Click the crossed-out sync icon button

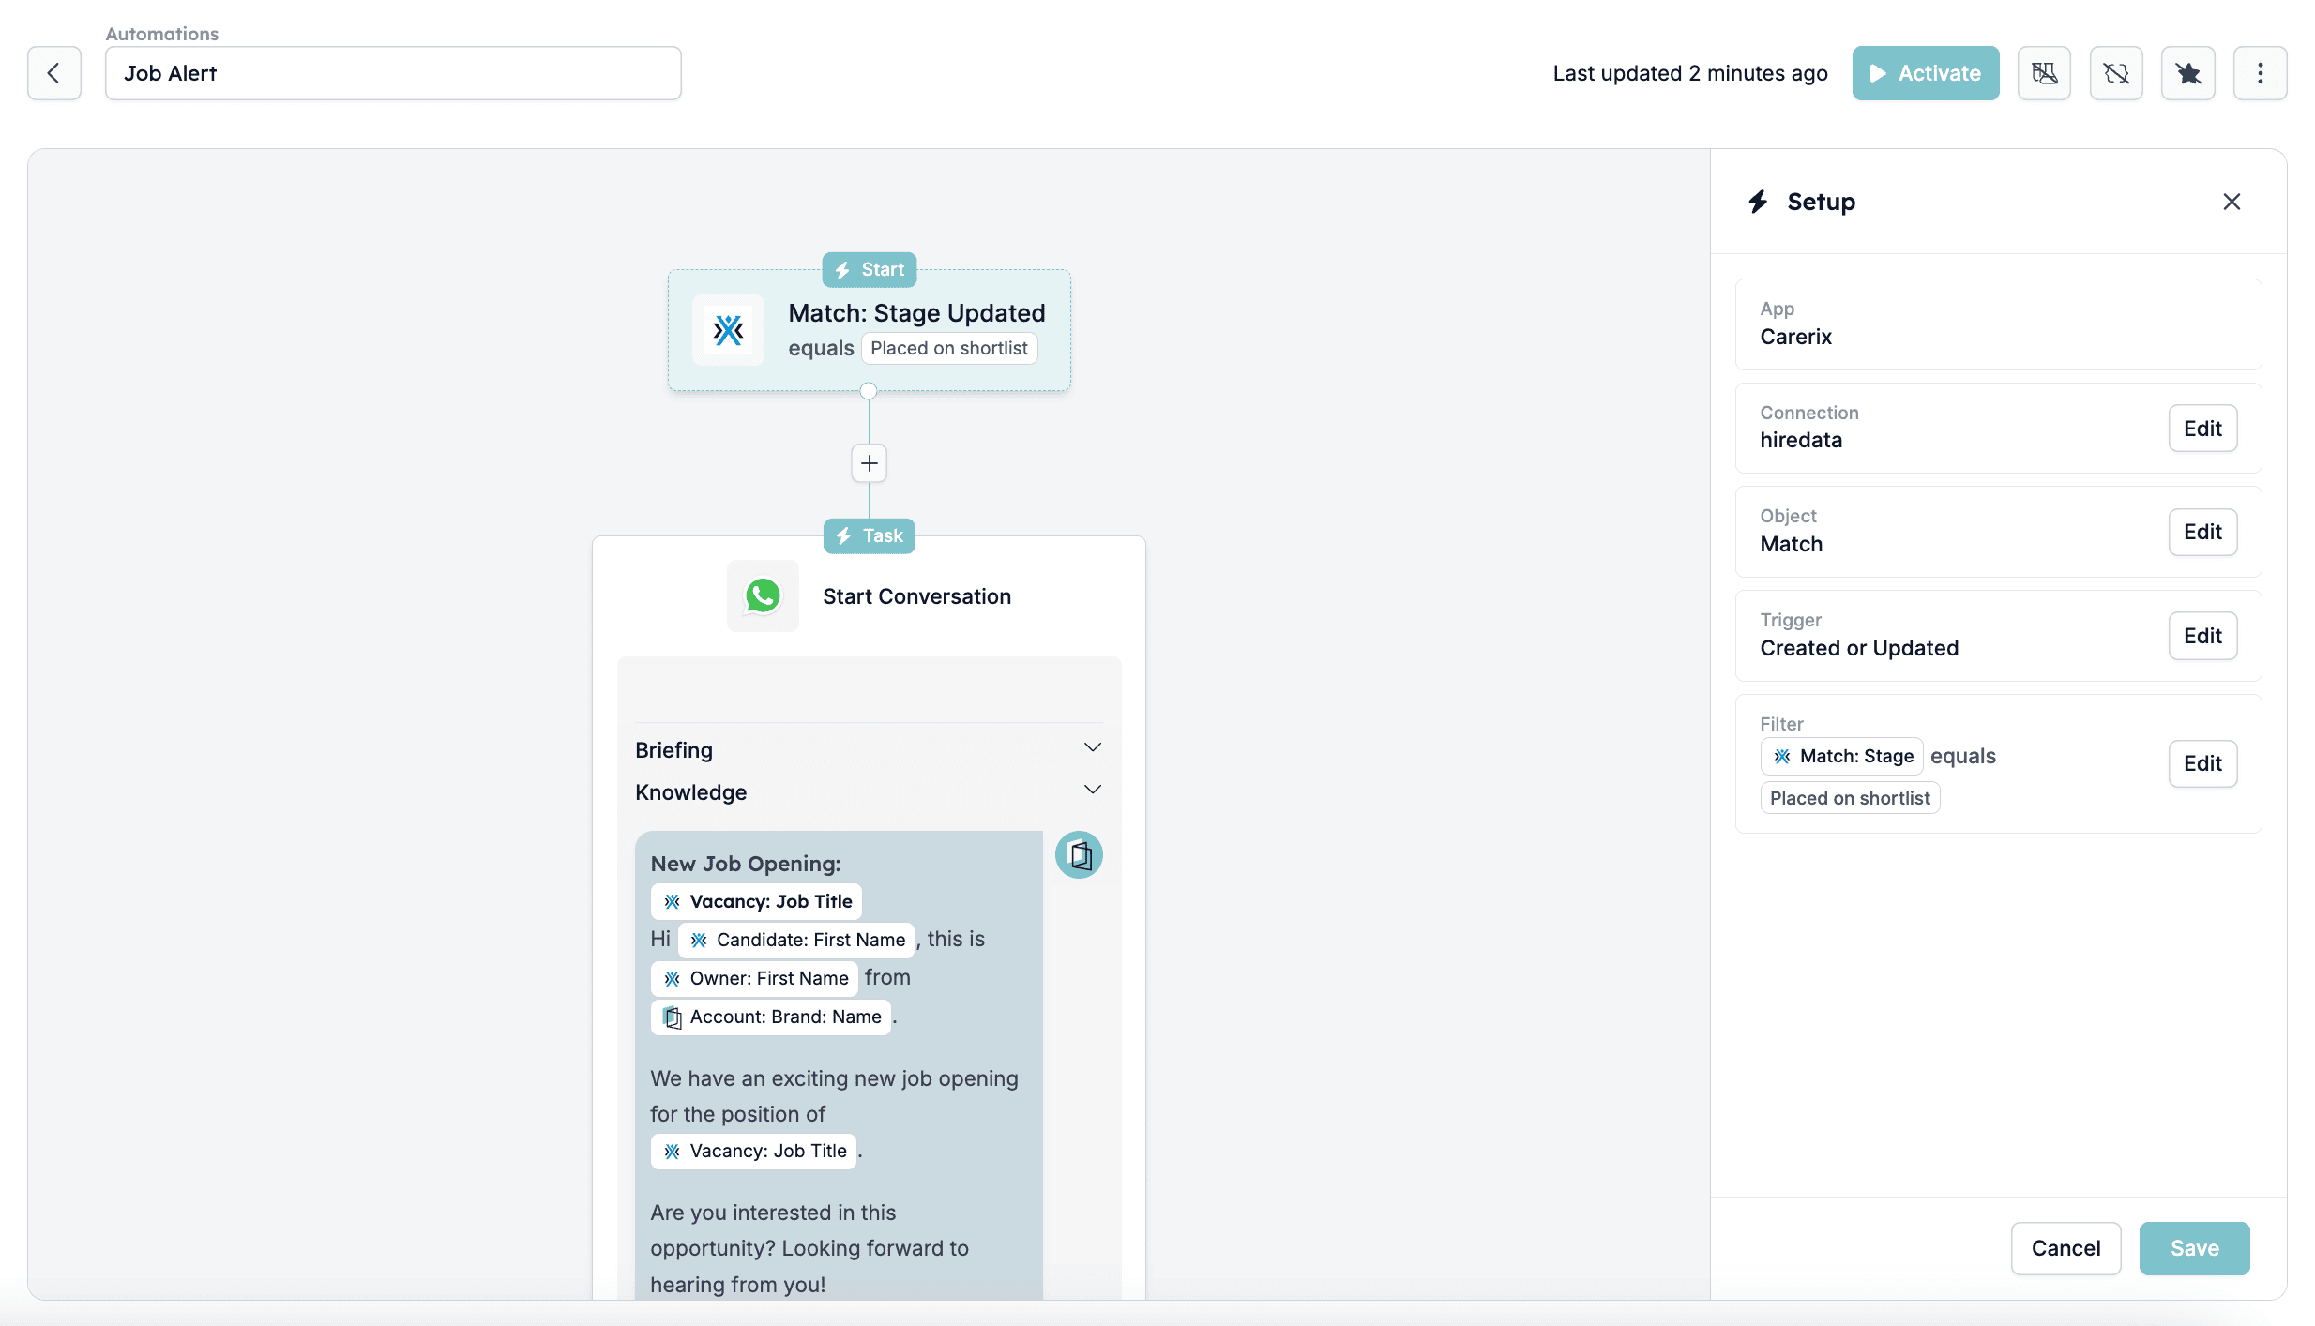2116,73
